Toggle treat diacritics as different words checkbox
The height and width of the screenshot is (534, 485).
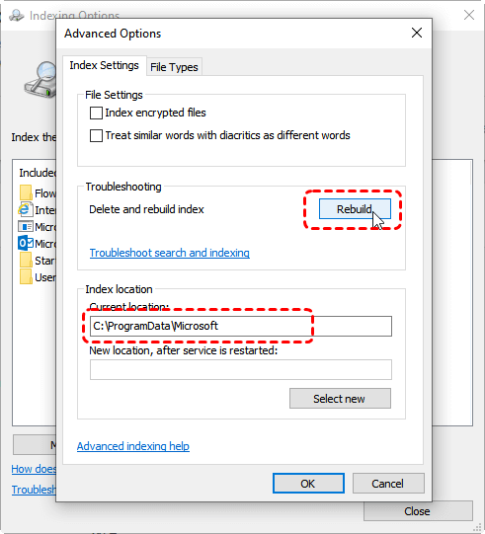coord(96,135)
